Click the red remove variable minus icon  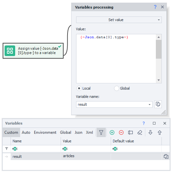pyautogui.click(x=121, y=132)
